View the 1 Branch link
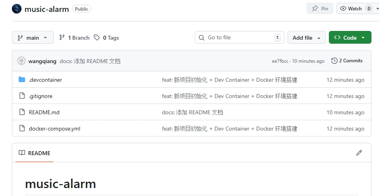379x196 pixels. pos(74,38)
